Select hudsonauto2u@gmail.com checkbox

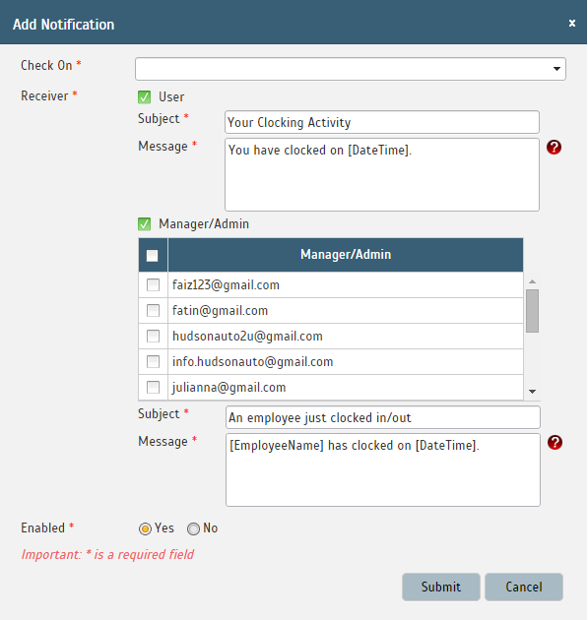point(153,337)
